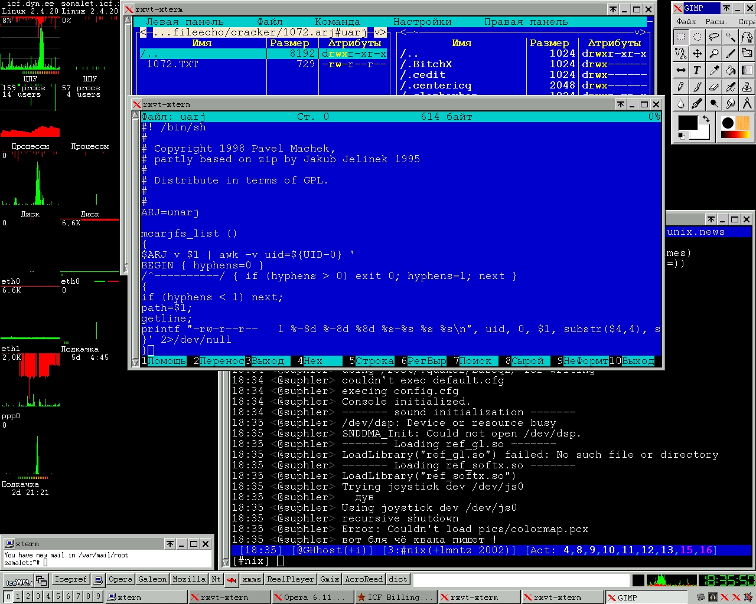Switch to workspace 3
This screenshot has height=604, width=756.
coord(38,597)
